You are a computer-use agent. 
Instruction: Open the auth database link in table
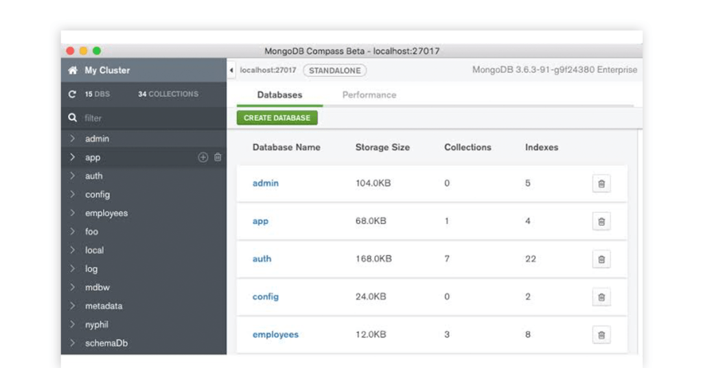click(262, 259)
